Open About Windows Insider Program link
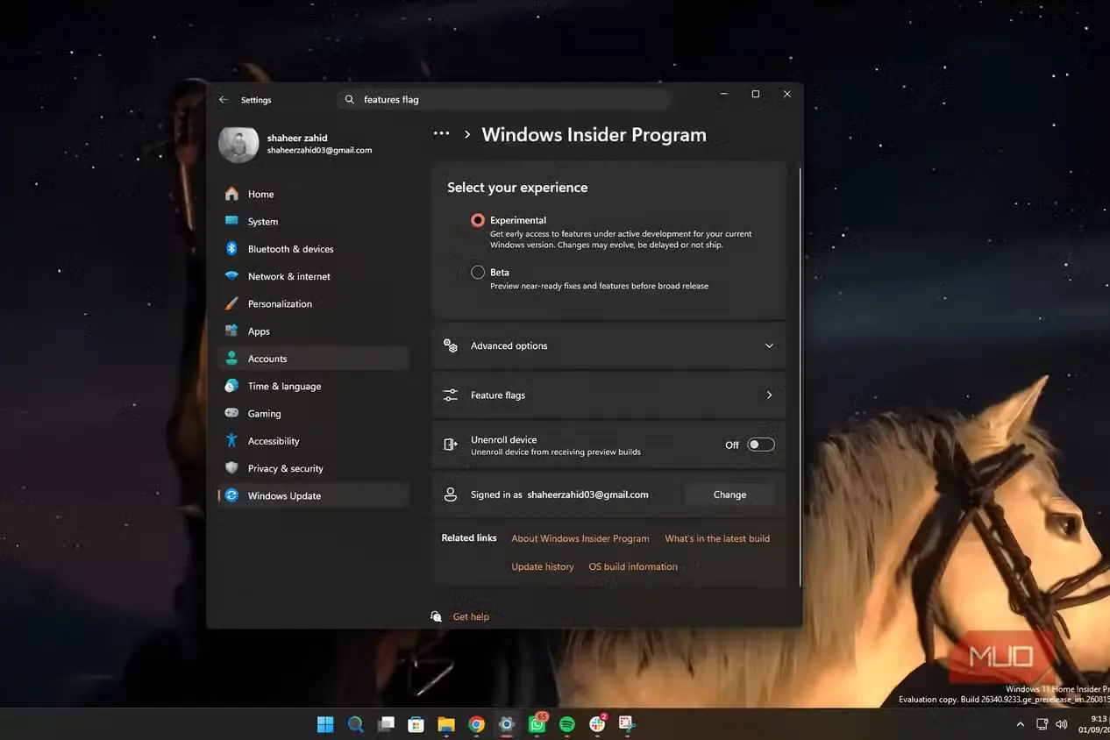This screenshot has width=1110, height=740. 580,538
